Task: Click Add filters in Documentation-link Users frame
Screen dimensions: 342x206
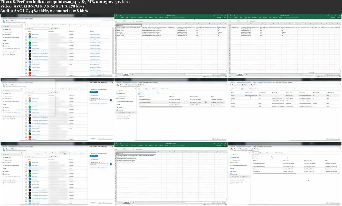Action: [55, 29]
